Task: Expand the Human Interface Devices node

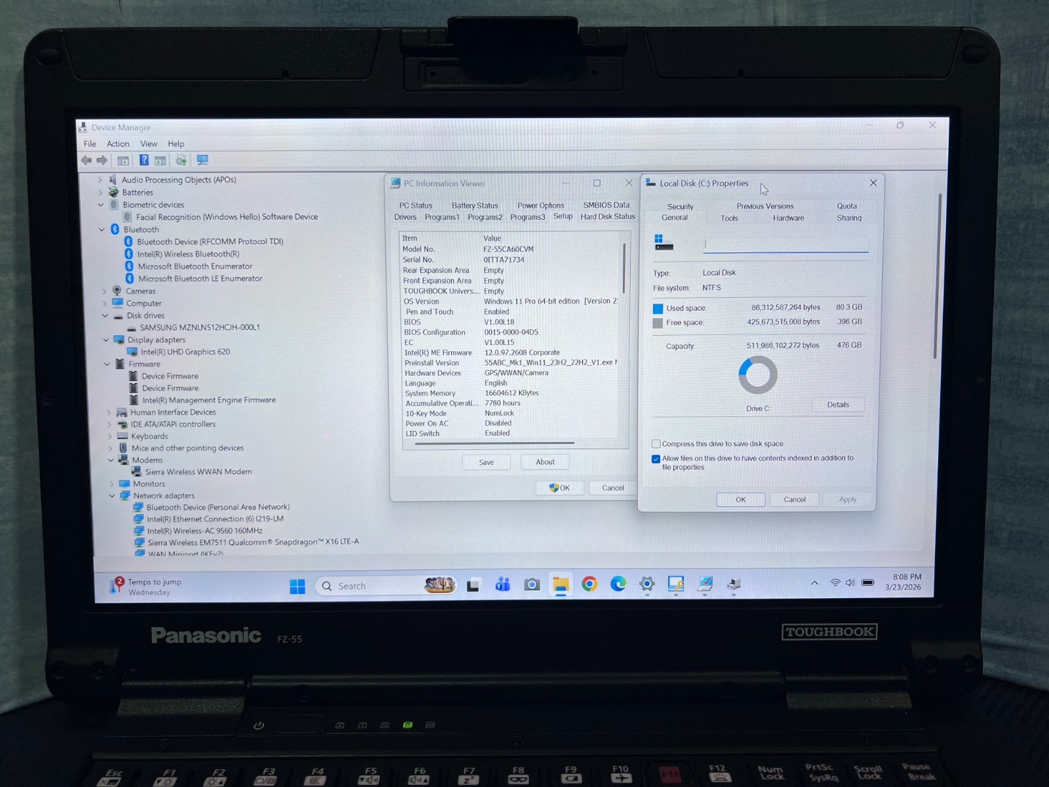Action: point(109,413)
